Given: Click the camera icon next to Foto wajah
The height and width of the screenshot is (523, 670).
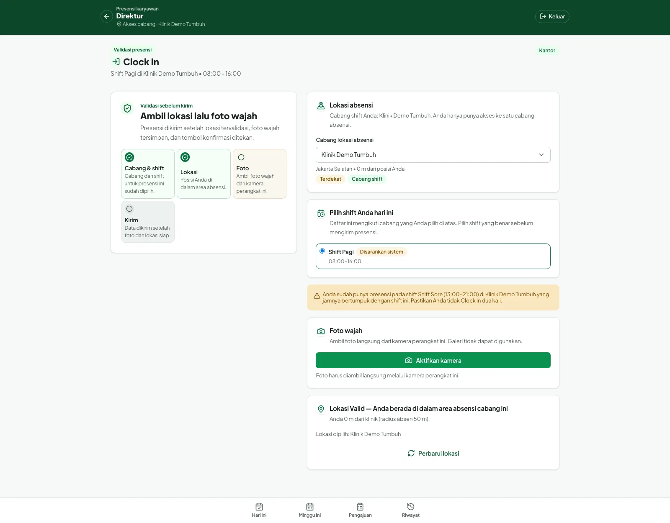Looking at the screenshot, I should coord(321,331).
